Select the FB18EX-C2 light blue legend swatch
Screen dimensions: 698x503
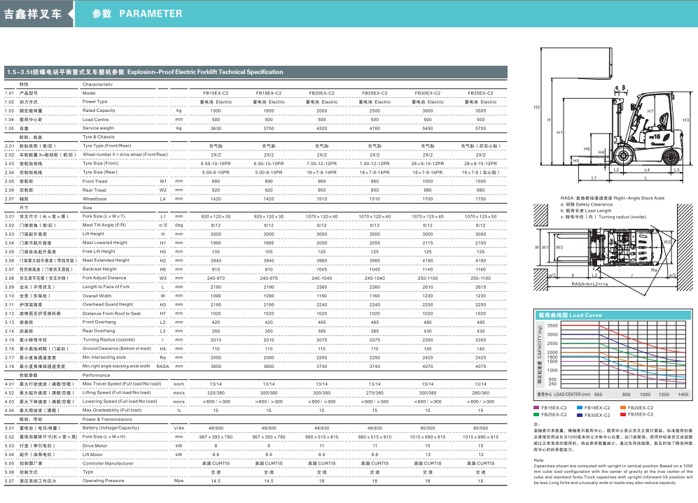coord(580,407)
